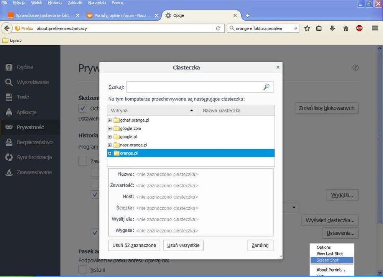Click the back arrow navigation button
The width and height of the screenshot is (383, 277).
tap(7, 28)
